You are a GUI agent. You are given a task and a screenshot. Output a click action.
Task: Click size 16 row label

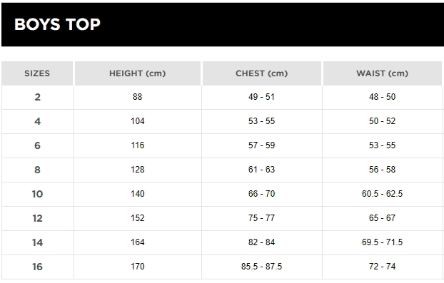click(37, 267)
